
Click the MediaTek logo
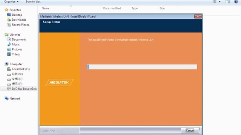point(59,82)
